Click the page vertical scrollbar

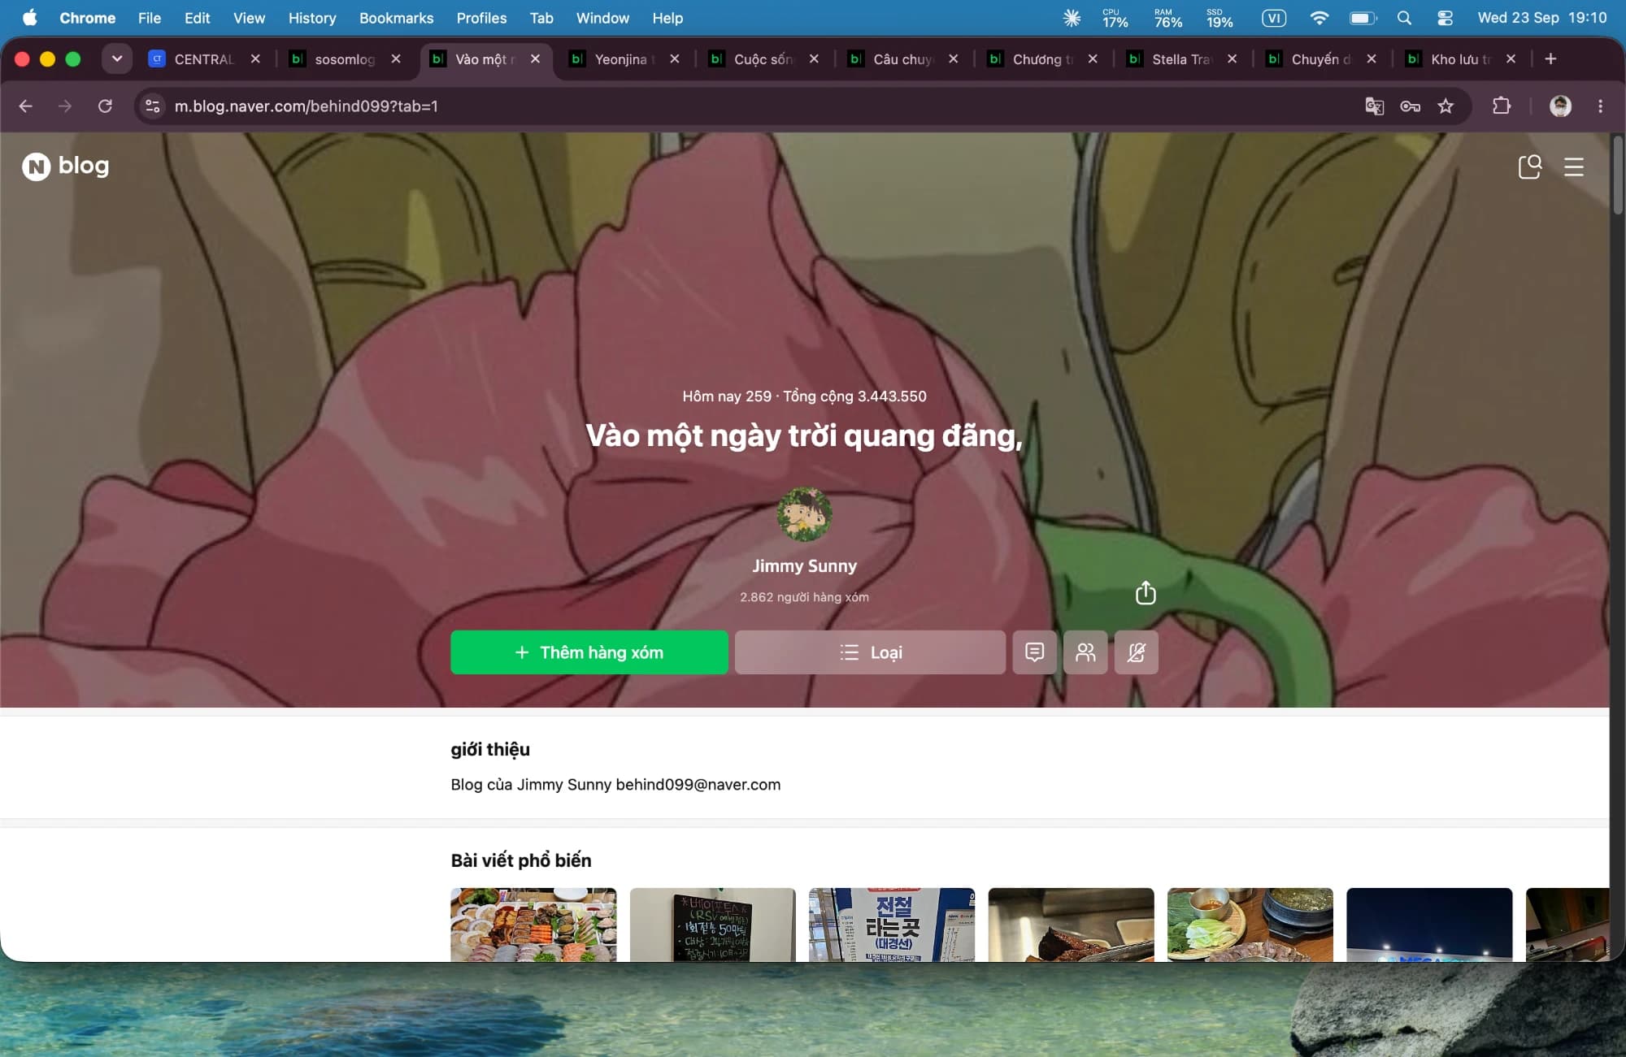point(1618,175)
